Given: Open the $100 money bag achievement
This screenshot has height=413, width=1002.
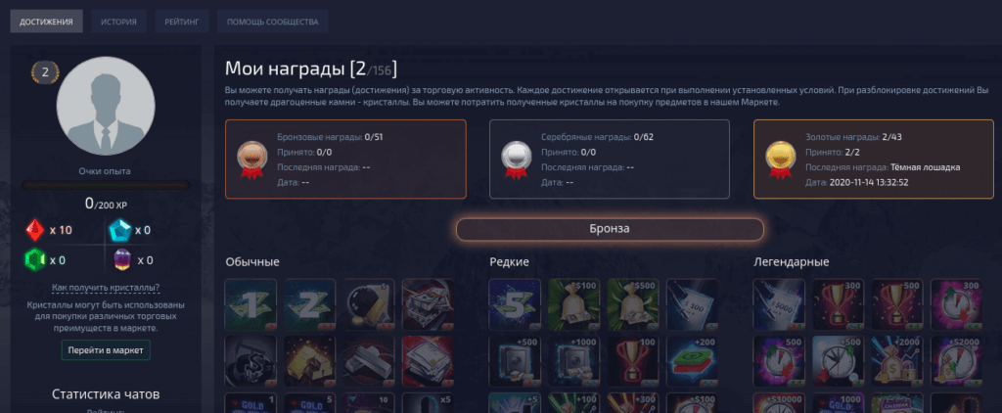Looking at the screenshot, I should [573, 305].
